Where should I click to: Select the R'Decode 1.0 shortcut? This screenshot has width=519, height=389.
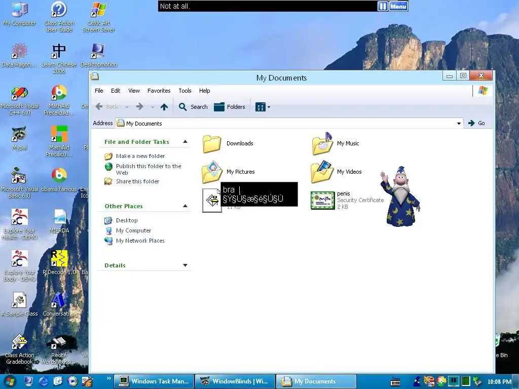[59, 263]
